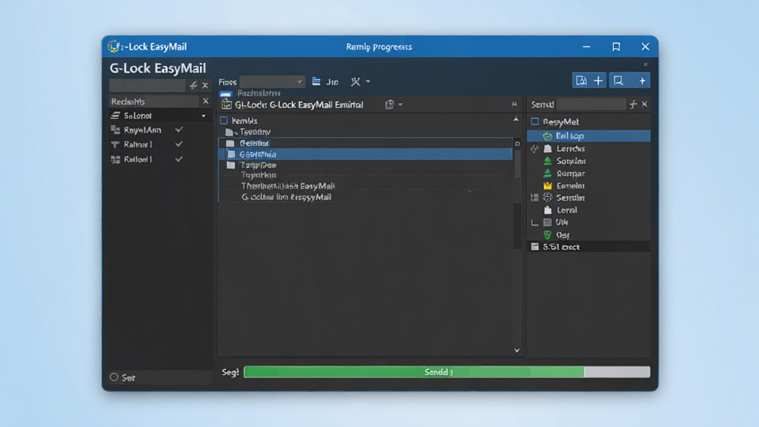This screenshot has height=427, width=759.
Task: Click the Ralford I item in left panel
Action: 138,159
